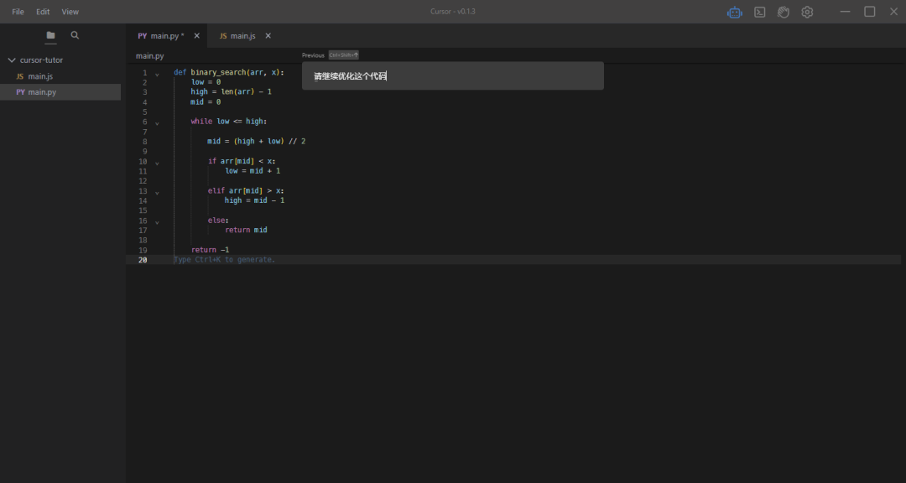
Task: Minimize the Cursor window
Action: tap(846, 12)
